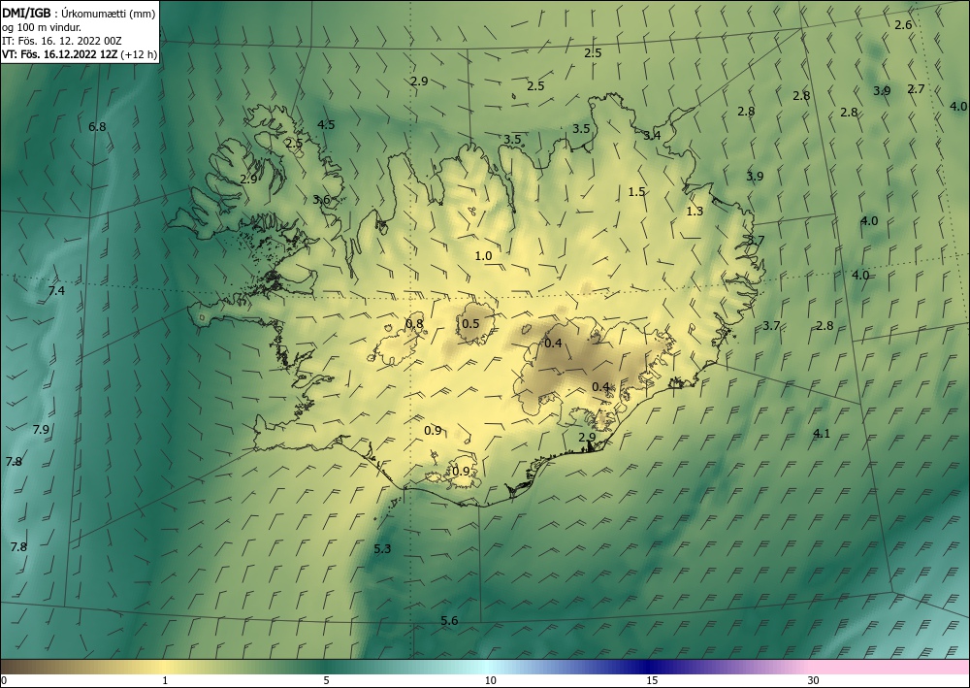Click the 1.0 value over north-central Iceland
This screenshot has width=970, height=688.
point(483,256)
